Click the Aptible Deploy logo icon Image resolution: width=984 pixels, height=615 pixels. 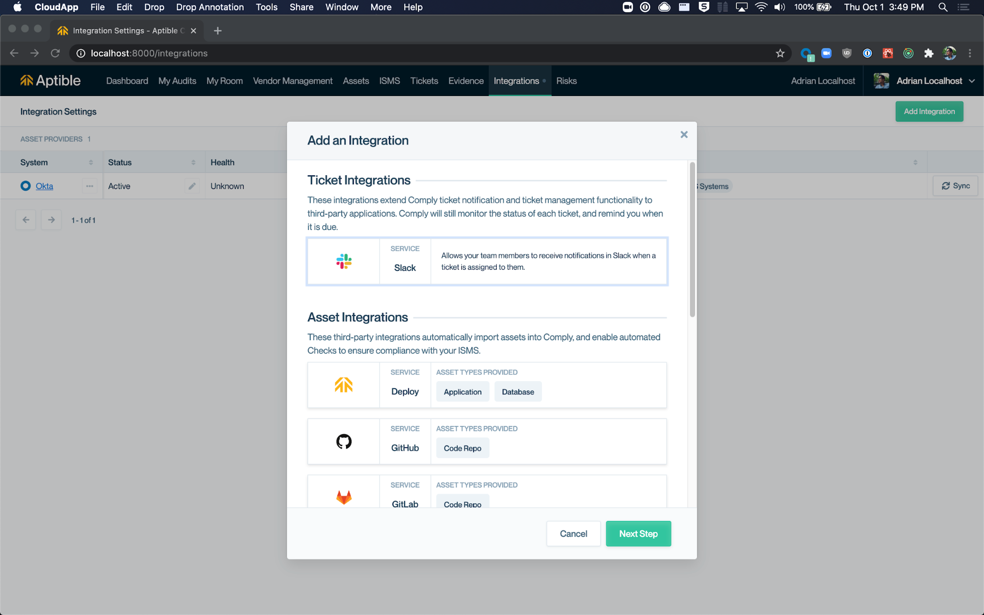(344, 385)
